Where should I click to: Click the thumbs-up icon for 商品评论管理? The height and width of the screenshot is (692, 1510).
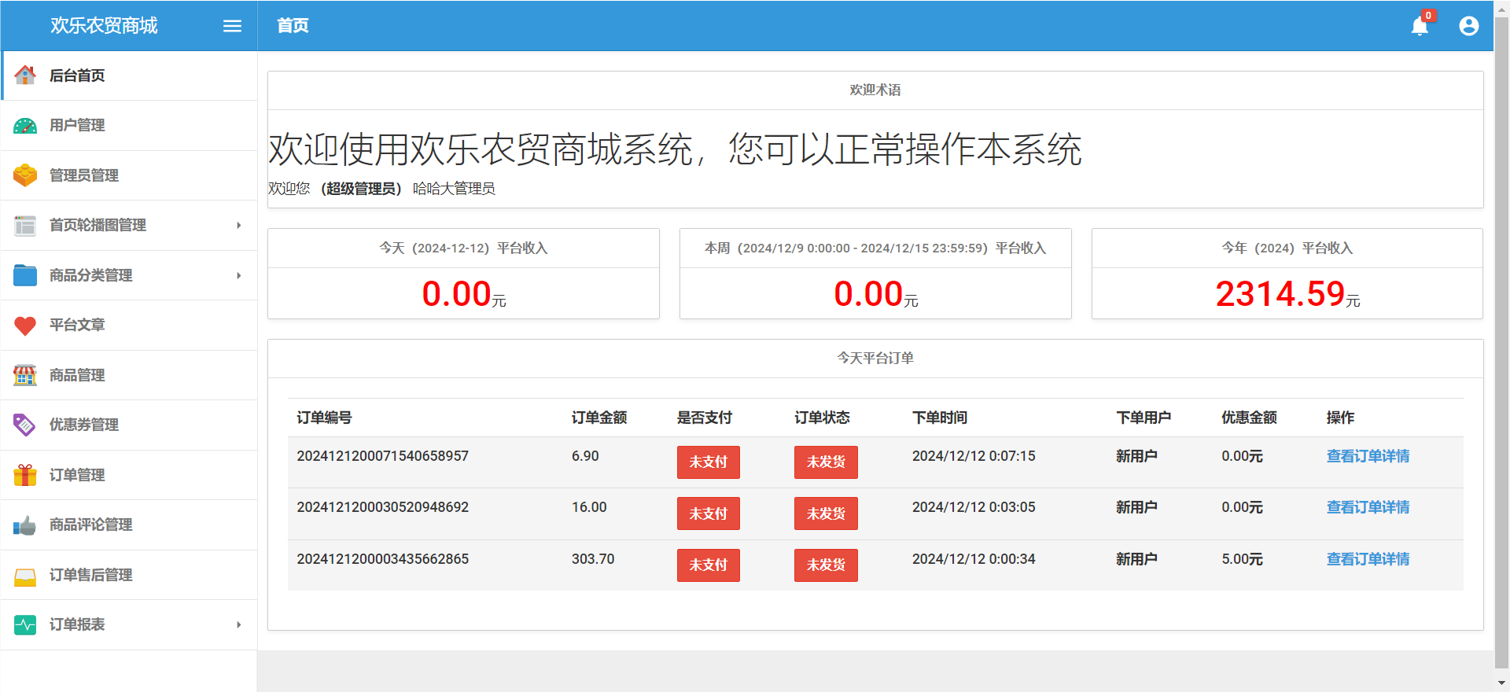click(25, 525)
